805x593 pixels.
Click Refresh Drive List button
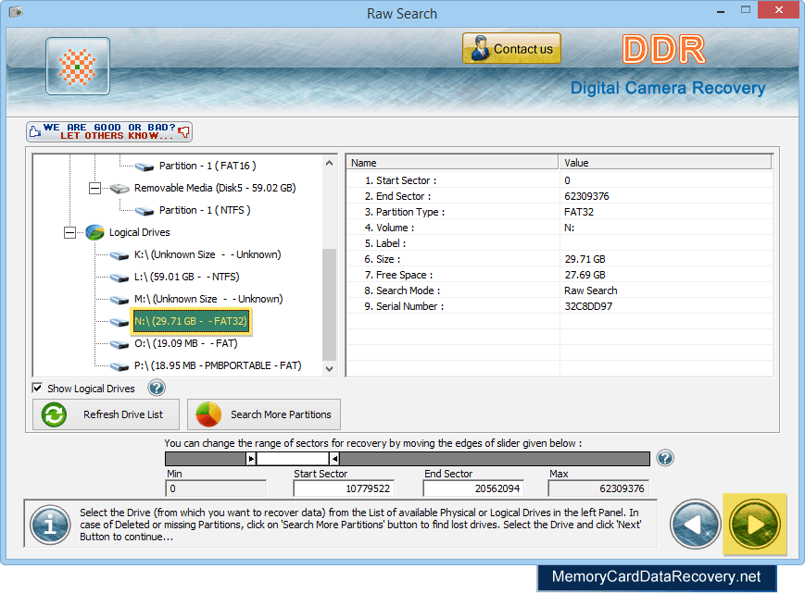107,414
